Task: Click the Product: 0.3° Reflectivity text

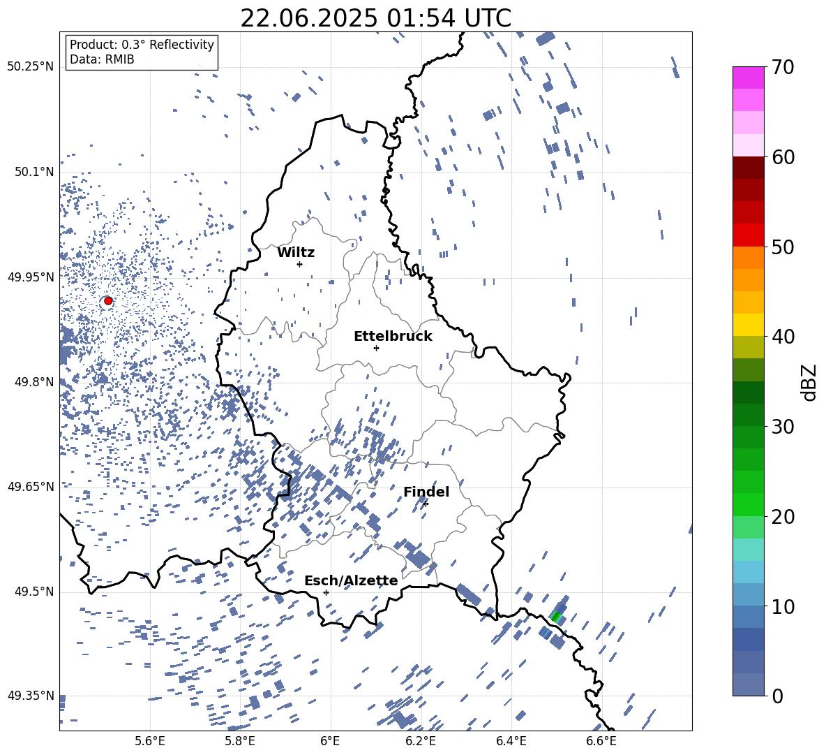Action: coord(142,45)
